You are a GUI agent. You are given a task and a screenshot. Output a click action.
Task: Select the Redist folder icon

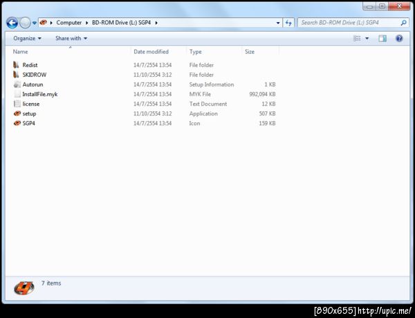(x=17, y=65)
